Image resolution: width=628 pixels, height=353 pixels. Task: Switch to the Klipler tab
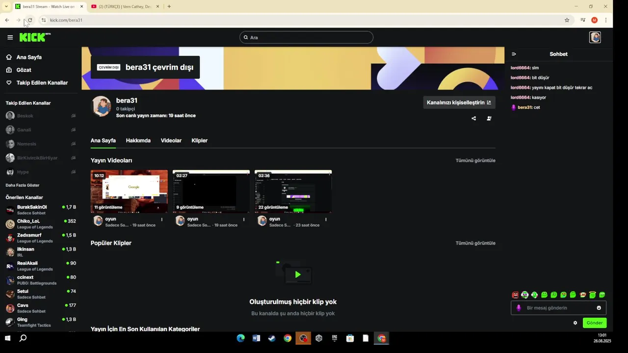(x=199, y=141)
